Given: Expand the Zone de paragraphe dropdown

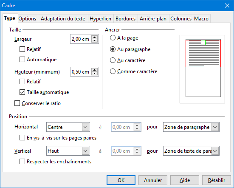Looking at the screenshot, I should [191, 127].
